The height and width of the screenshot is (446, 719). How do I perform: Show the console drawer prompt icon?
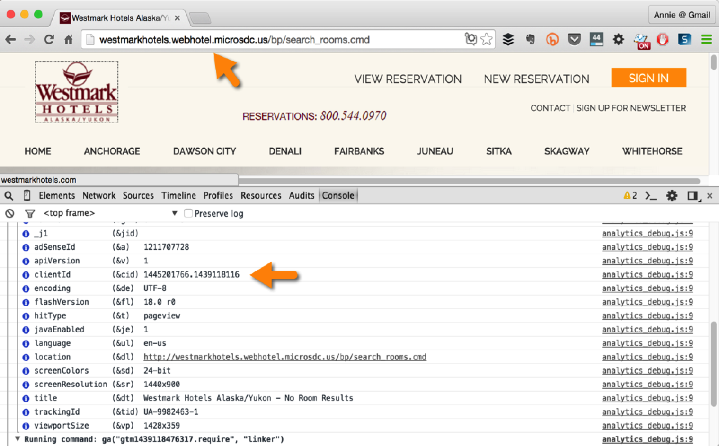click(651, 195)
